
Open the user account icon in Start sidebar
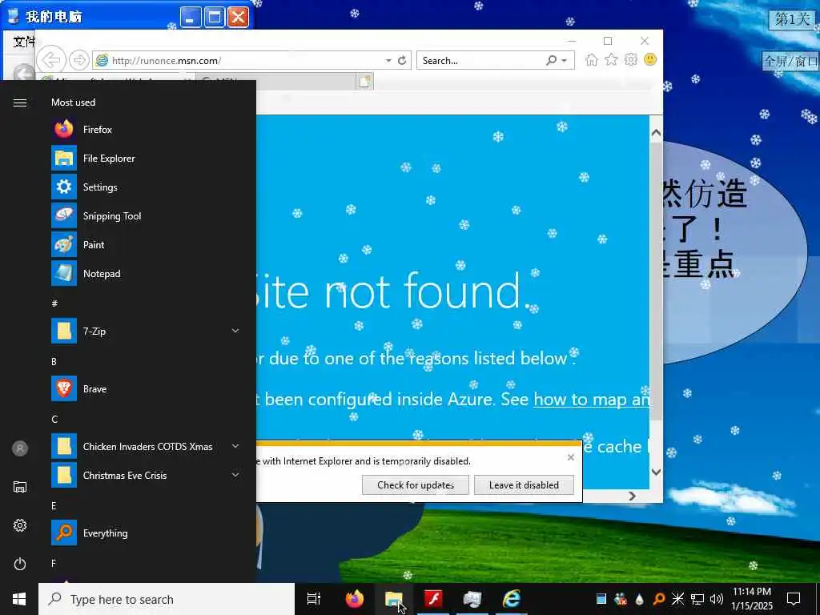point(20,448)
